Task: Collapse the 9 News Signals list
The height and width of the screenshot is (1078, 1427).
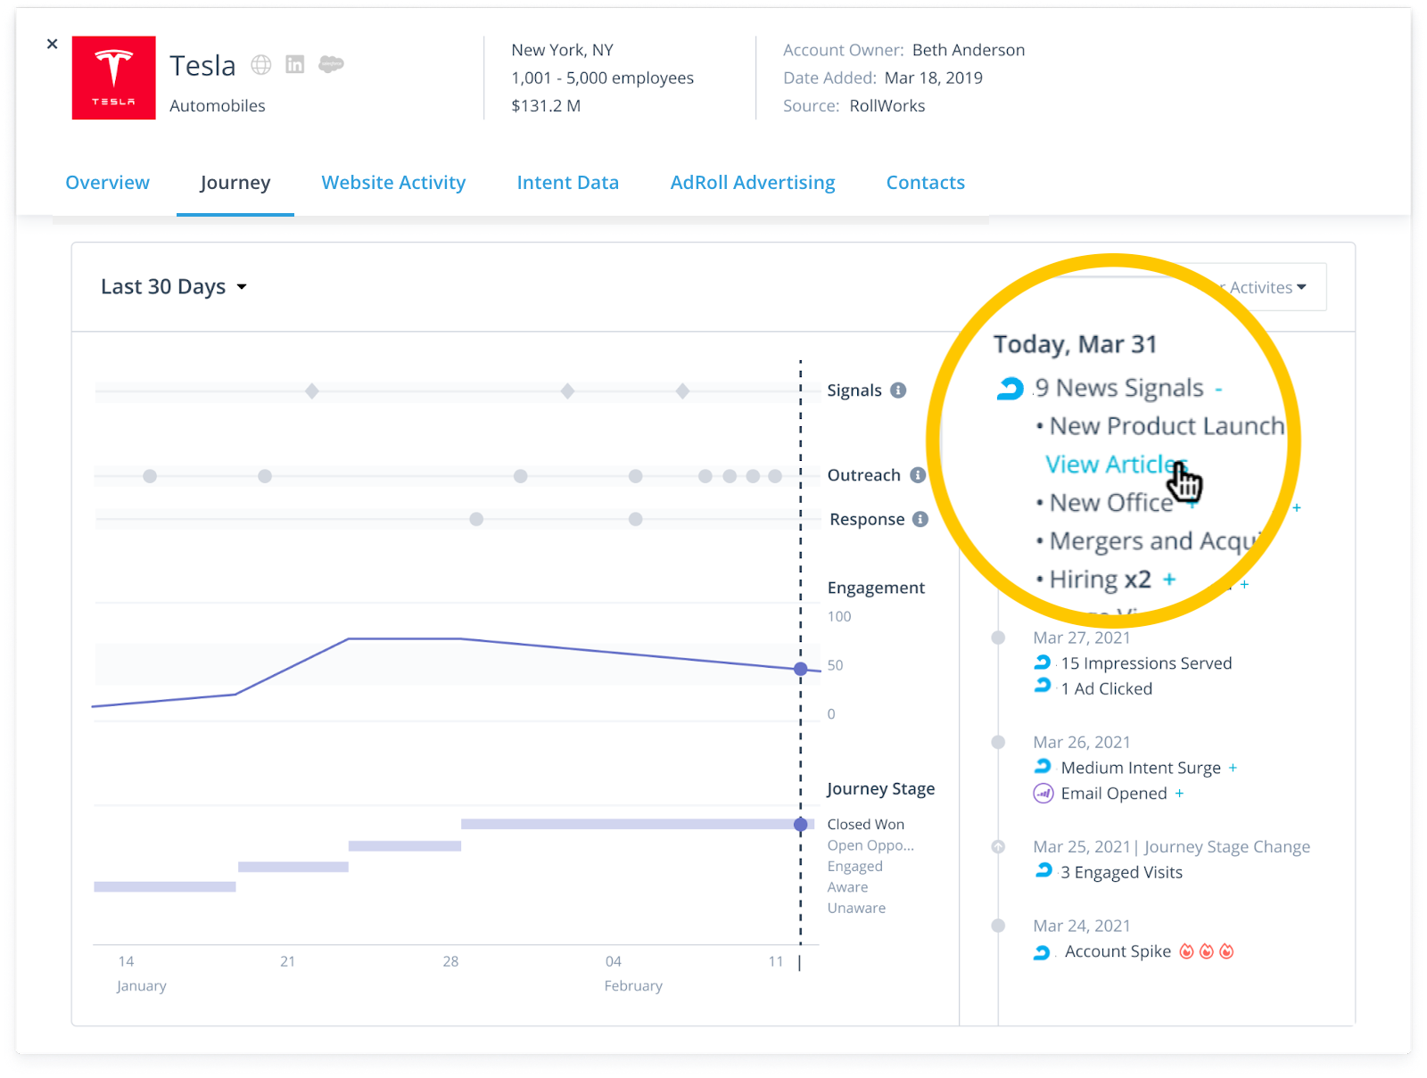Action: tap(1218, 390)
